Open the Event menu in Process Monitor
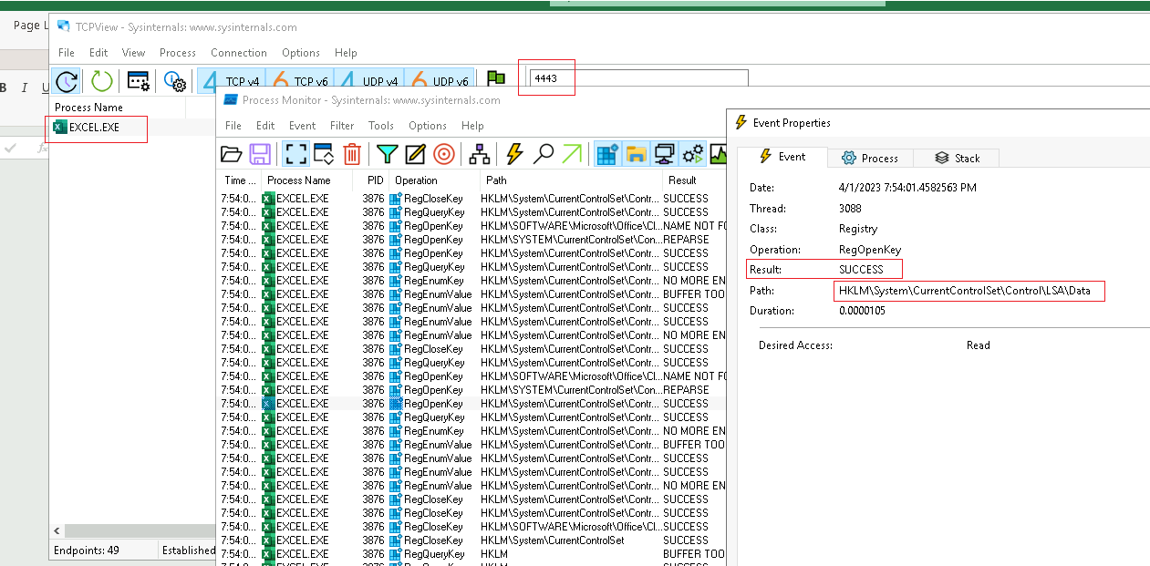 302,126
